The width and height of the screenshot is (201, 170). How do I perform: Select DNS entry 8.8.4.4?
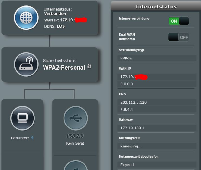(157, 110)
